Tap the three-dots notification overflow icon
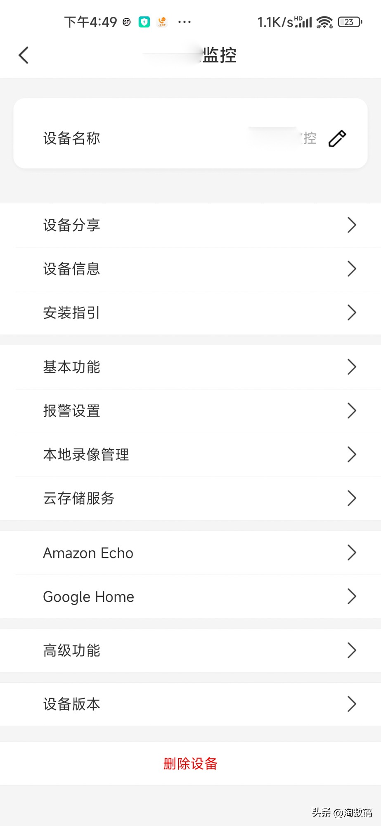The image size is (381, 826). (184, 22)
